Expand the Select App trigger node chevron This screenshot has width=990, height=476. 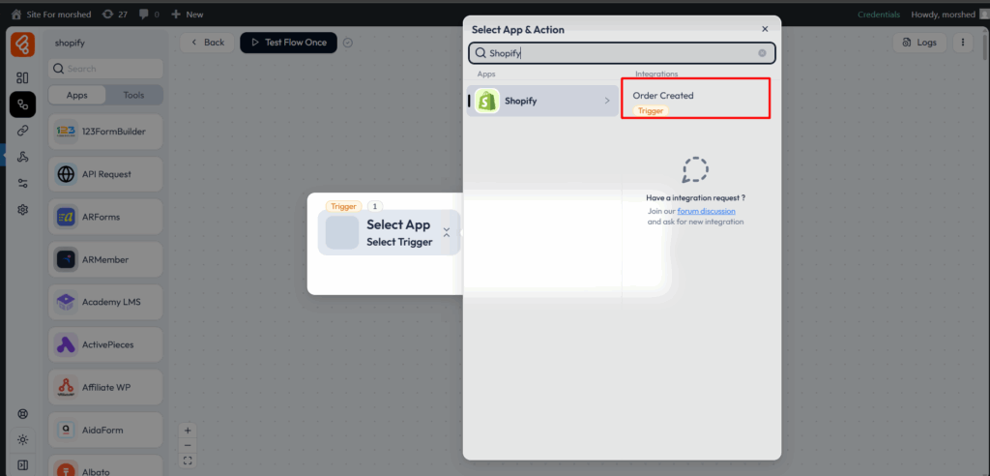[x=447, y=232]
